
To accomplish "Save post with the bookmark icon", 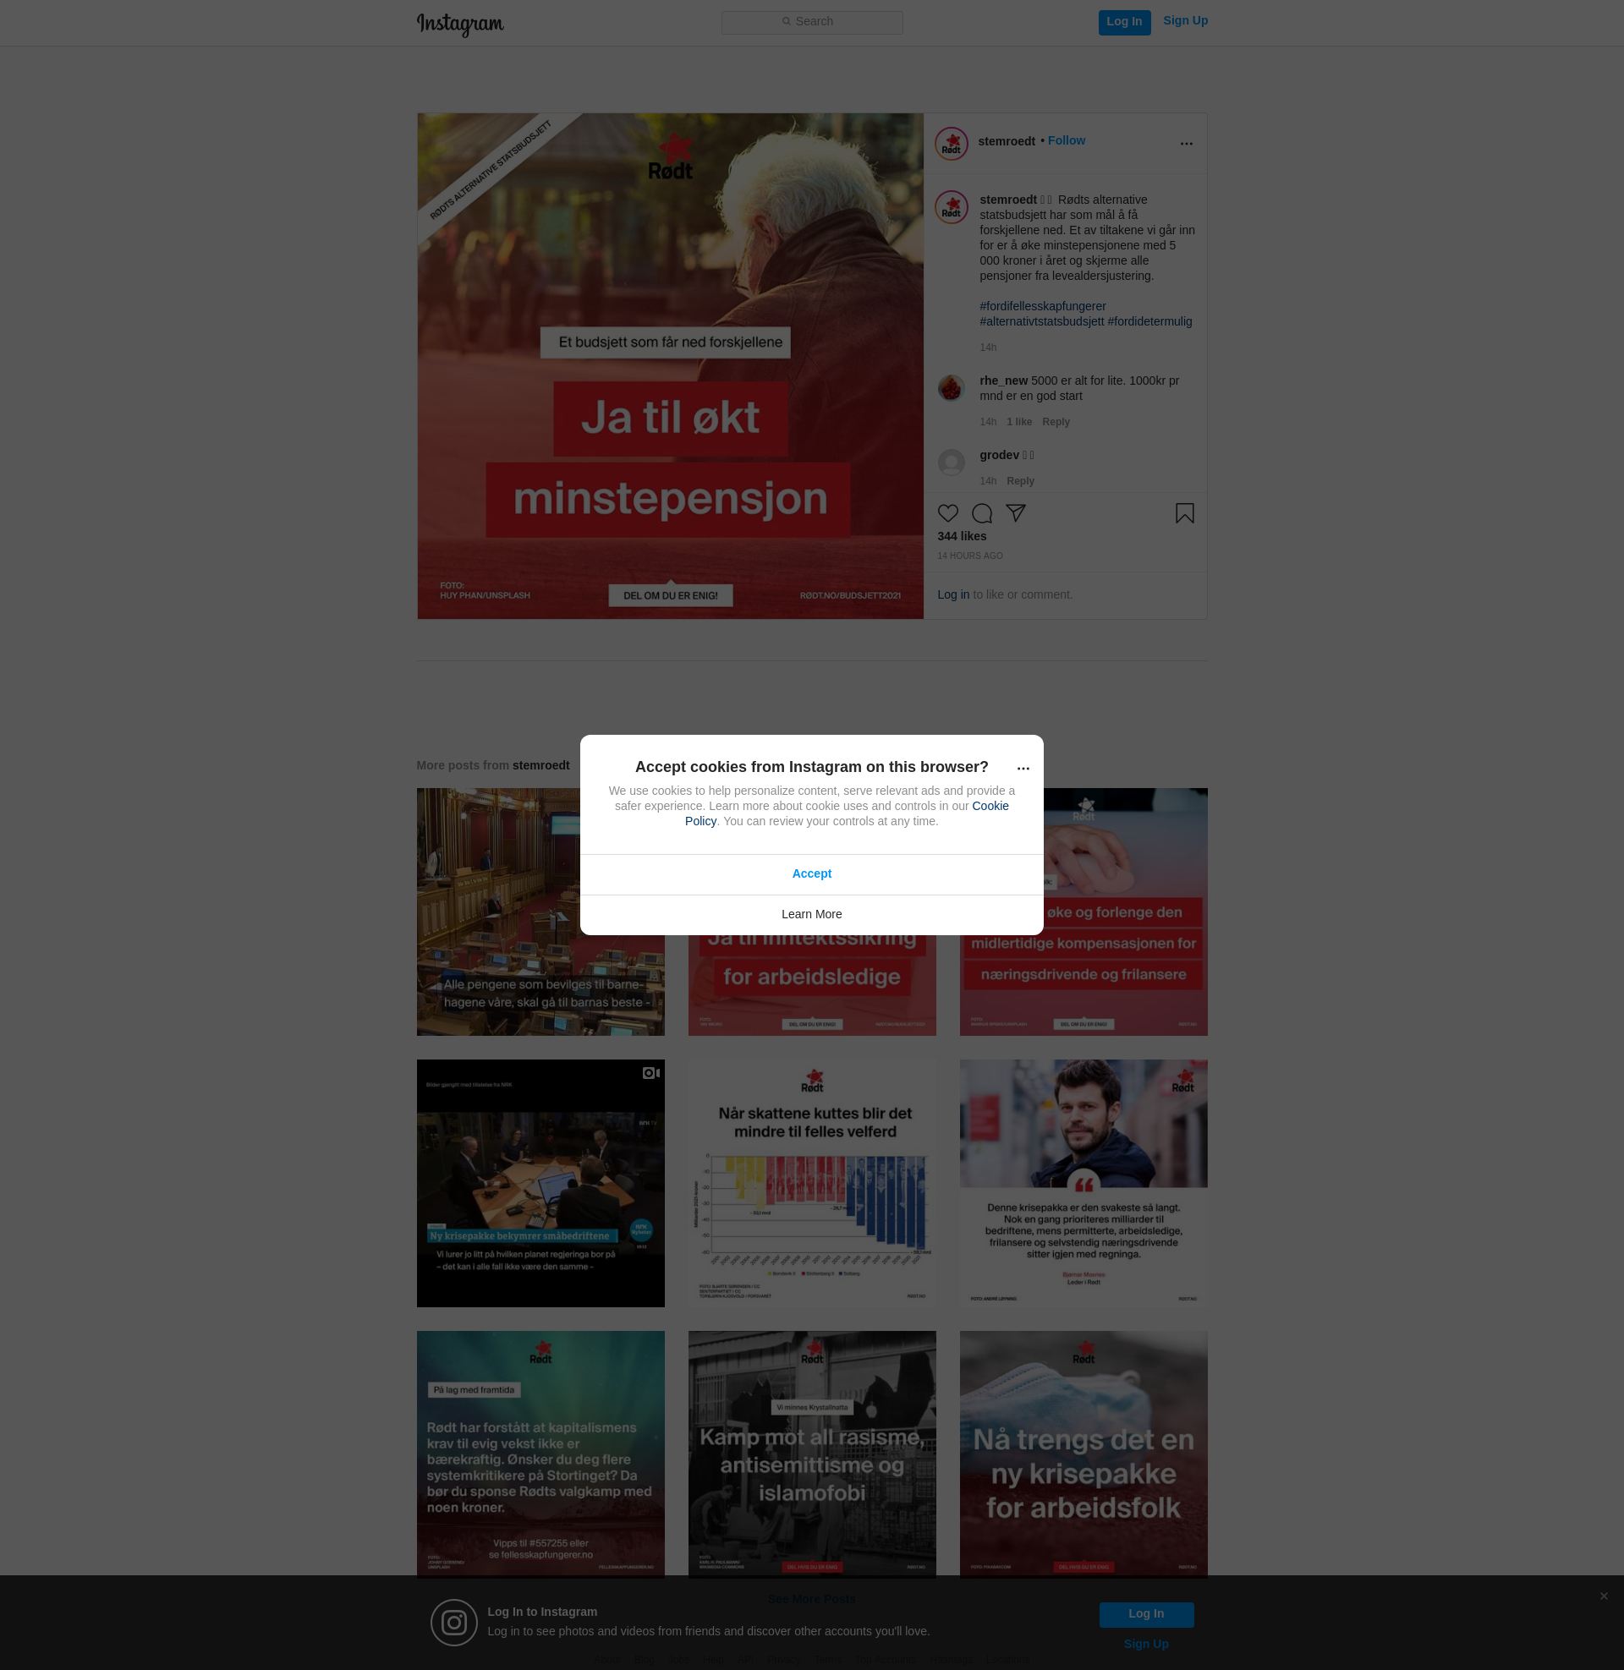I will (1184, 513).
